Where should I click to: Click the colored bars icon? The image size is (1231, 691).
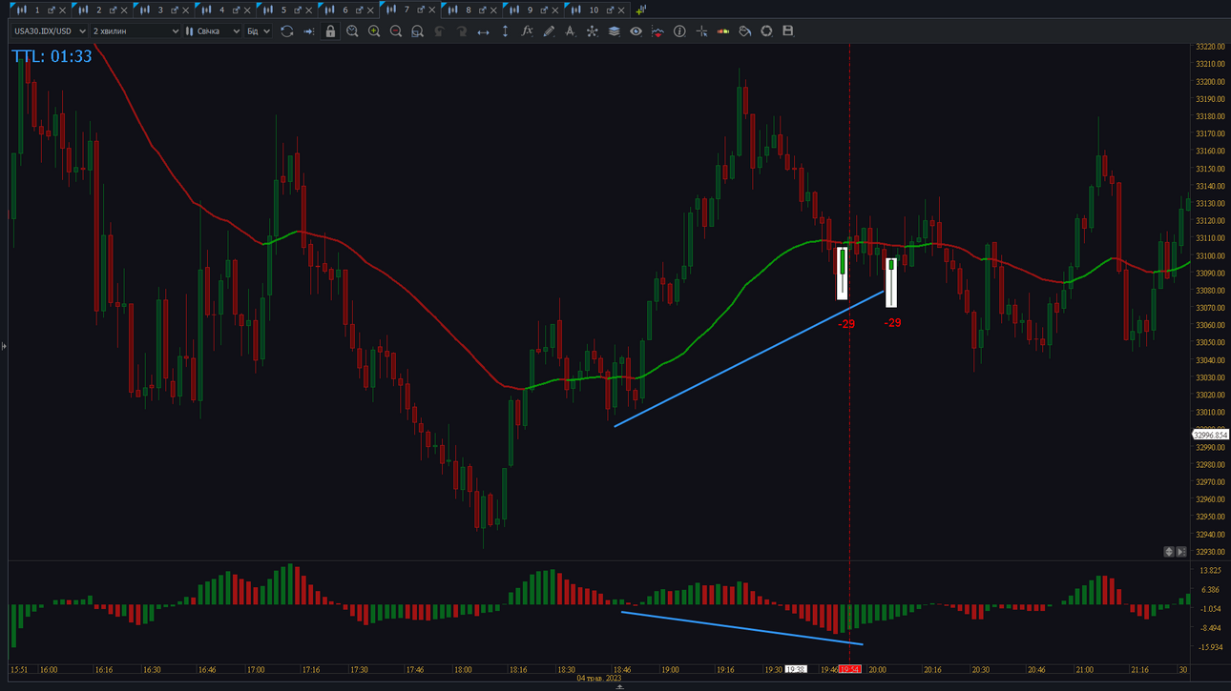click(723, 31)
